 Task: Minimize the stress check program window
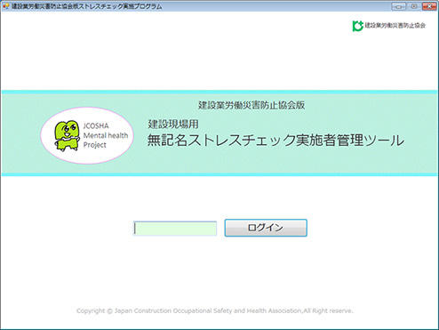coord(399,6)
